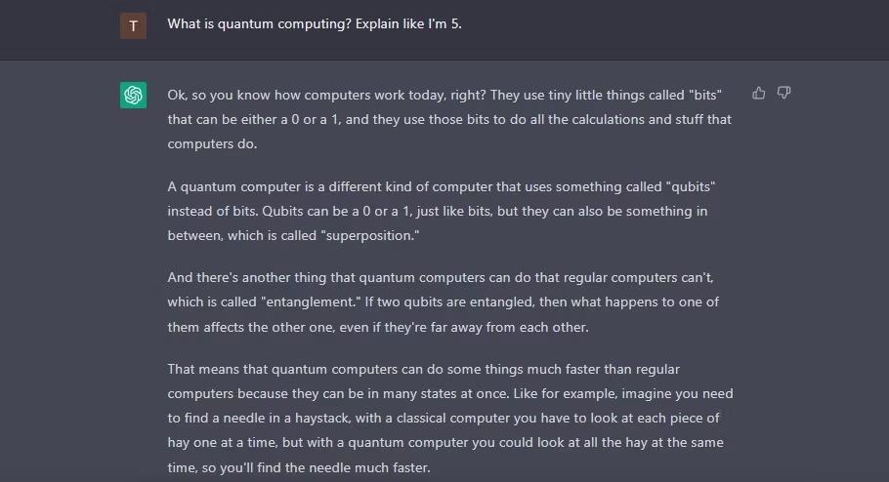Click the quoted word "bits" in first paragraph

tap(703, 95)
